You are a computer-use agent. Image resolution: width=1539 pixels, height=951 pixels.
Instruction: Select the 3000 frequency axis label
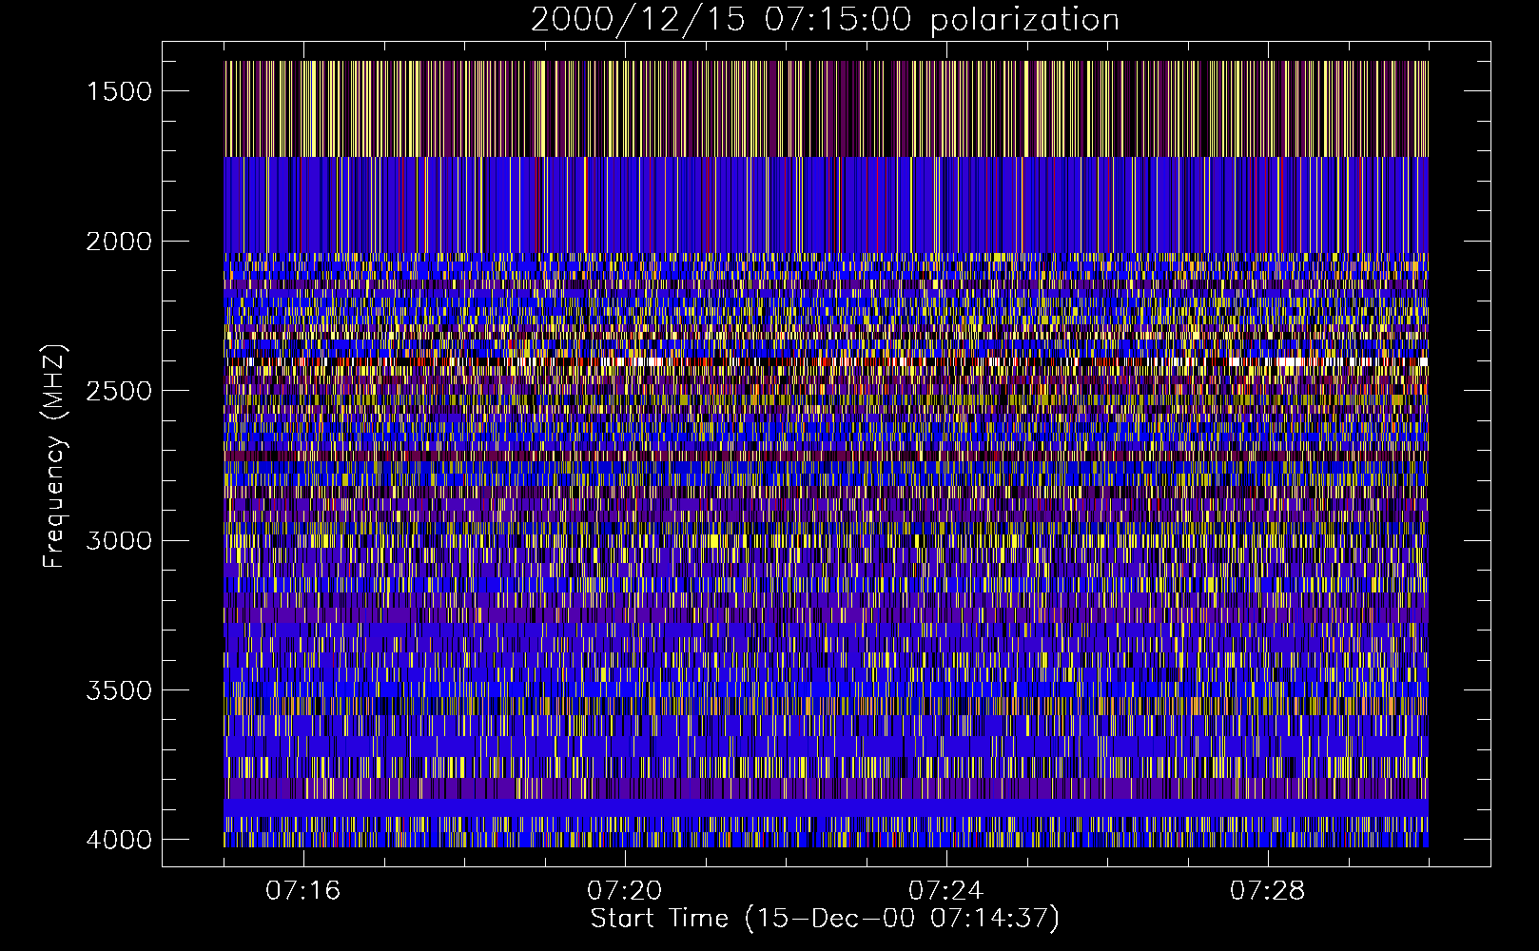119,541
